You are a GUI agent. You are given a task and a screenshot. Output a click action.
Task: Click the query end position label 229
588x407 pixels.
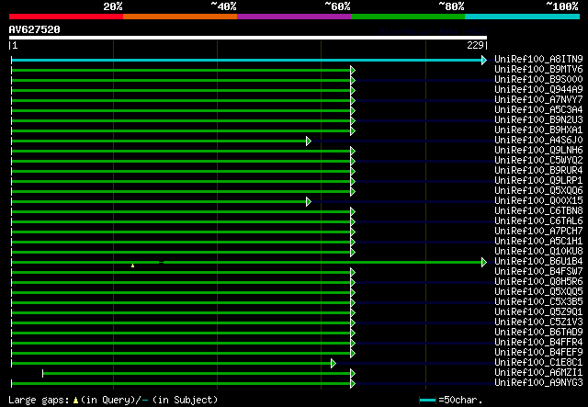pyautogui.click(x=475, y=46)
